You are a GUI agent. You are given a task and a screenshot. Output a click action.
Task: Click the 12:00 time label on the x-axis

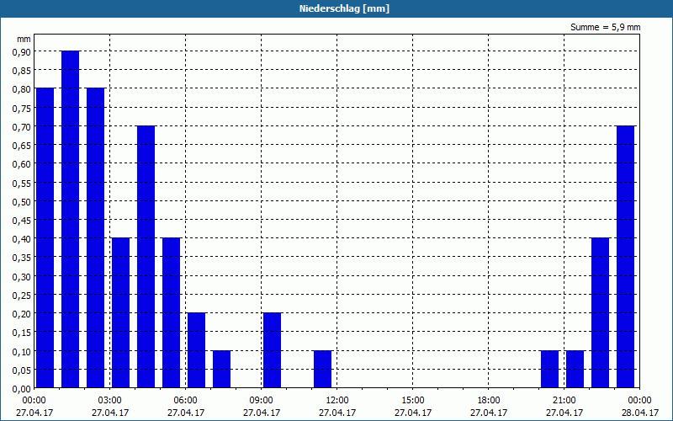click(337, 400)
